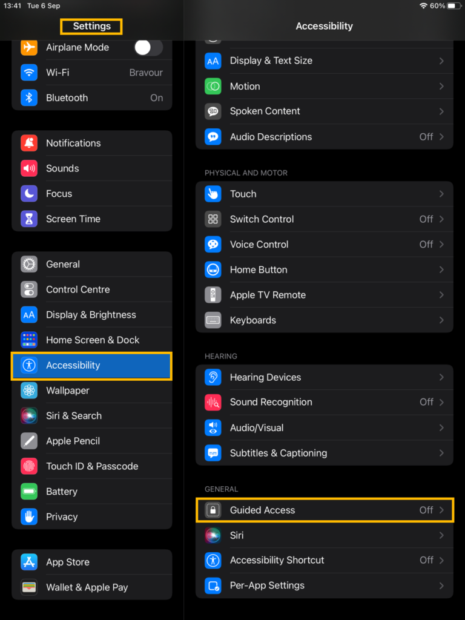Select the Hearing Devices ear icon
The width and height of the screenshot is (465, 620).
point(213,377)
